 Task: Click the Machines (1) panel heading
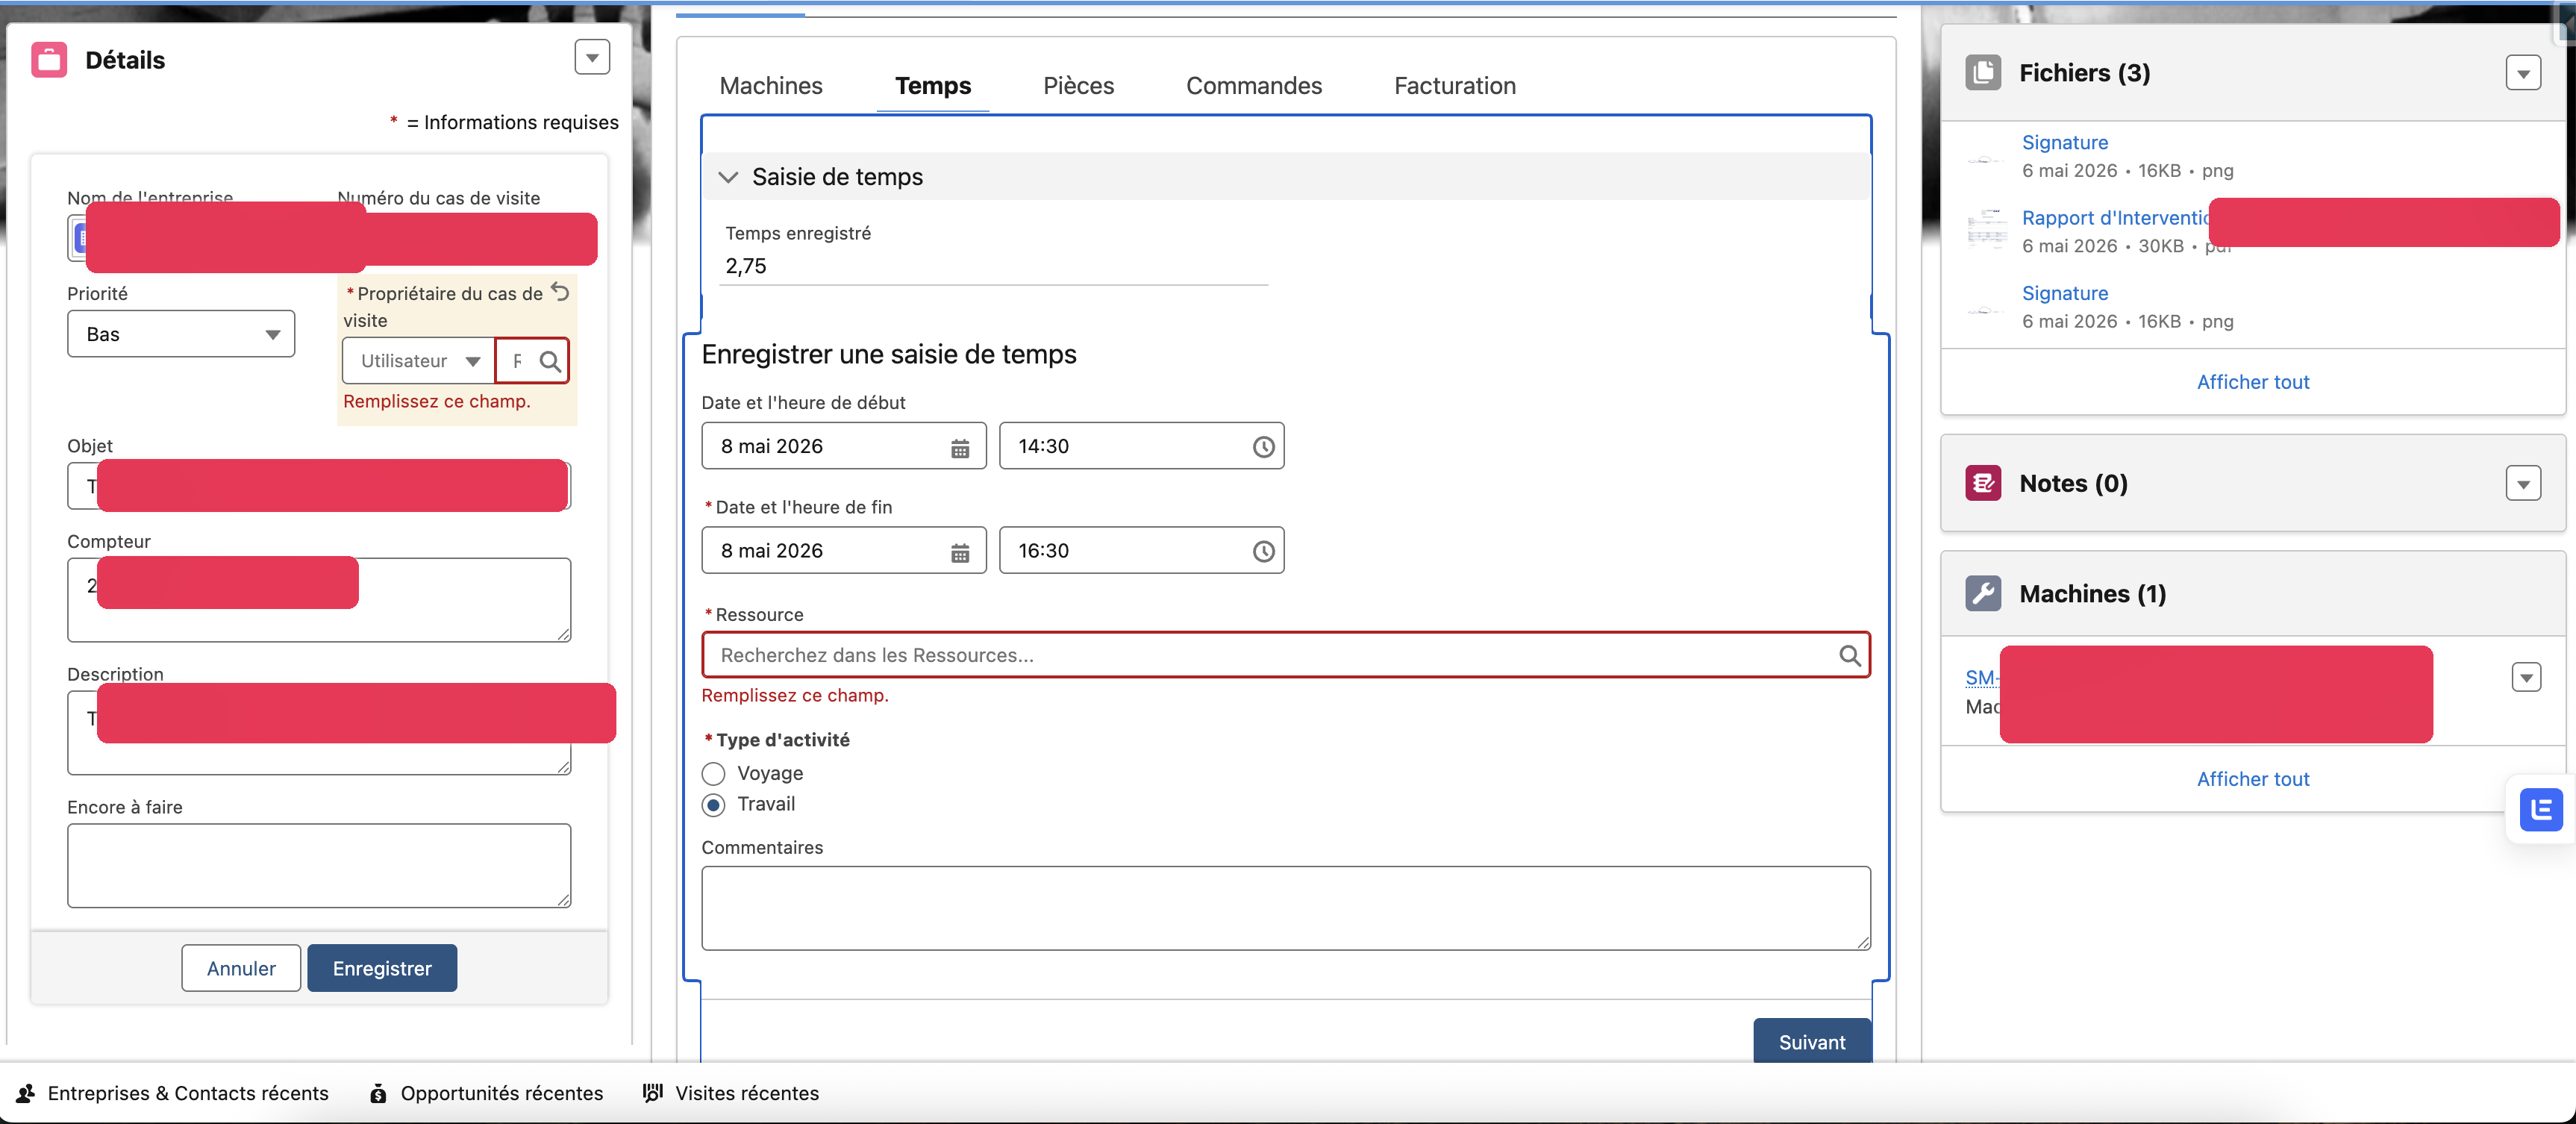[2092, 594]
